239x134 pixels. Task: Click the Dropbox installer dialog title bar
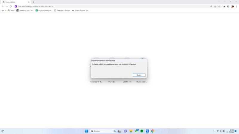(119, 60)
